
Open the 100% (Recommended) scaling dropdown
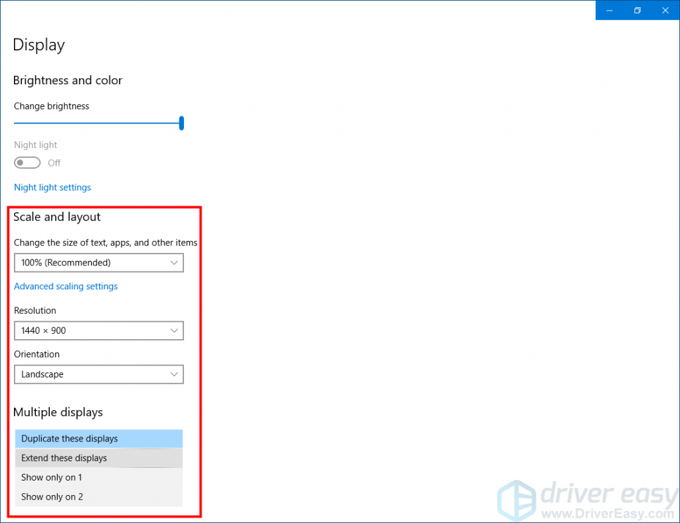98,263
